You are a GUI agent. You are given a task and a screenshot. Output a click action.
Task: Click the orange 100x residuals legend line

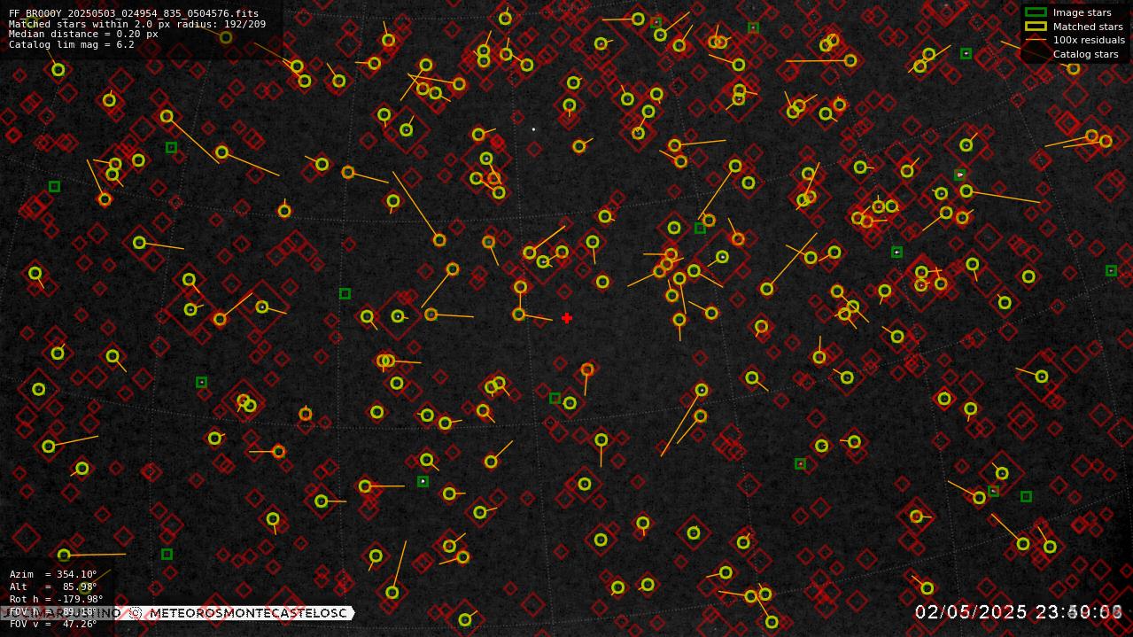pos(1036,40)
